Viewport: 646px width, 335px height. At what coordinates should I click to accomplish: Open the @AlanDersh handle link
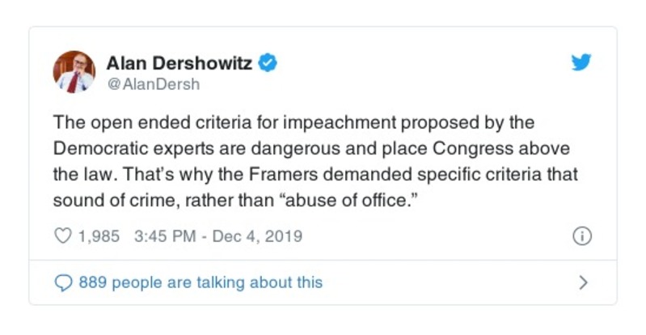tap(153, 83)
